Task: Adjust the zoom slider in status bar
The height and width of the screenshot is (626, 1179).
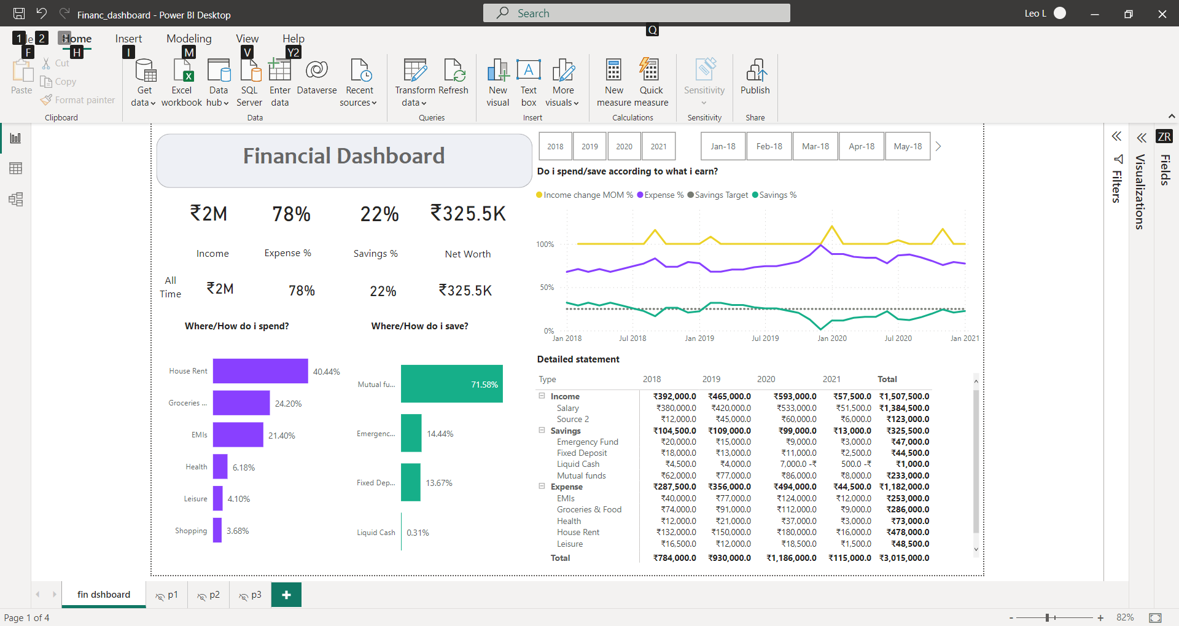Action: pyautogui.click(x=1048, y=617)
